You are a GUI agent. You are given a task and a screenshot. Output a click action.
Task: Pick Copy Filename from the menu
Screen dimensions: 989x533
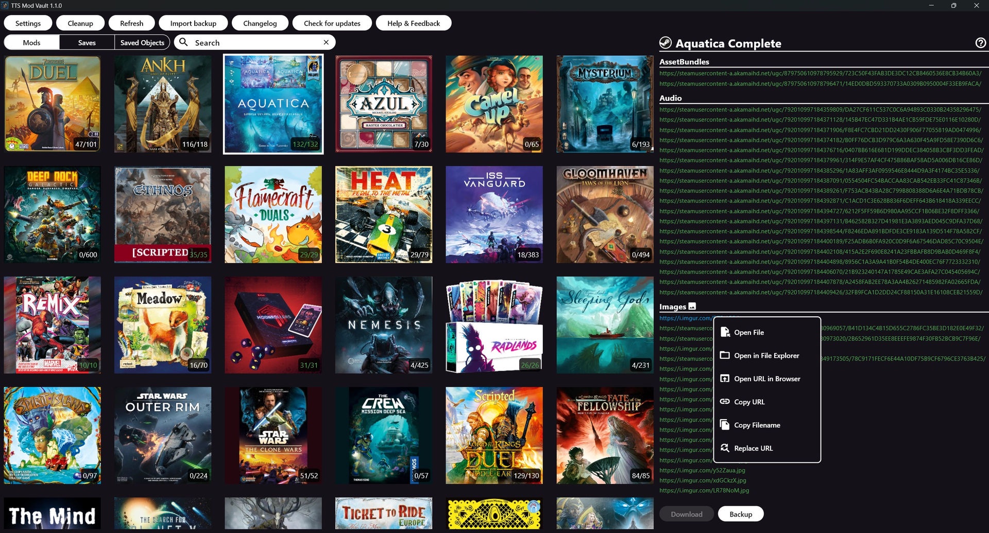pos(767,425)
